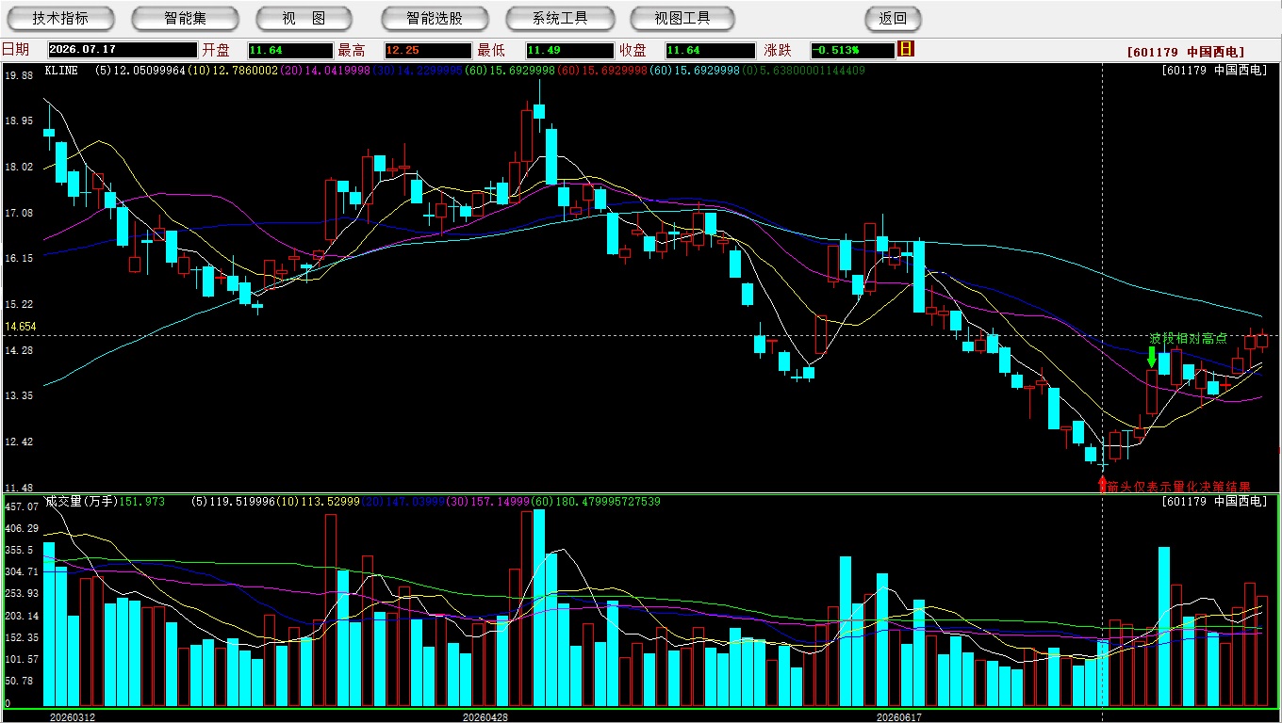The image size is (1282, 723).
Task: Click the KLINE indicator label
Action: [x=61, y=70]
